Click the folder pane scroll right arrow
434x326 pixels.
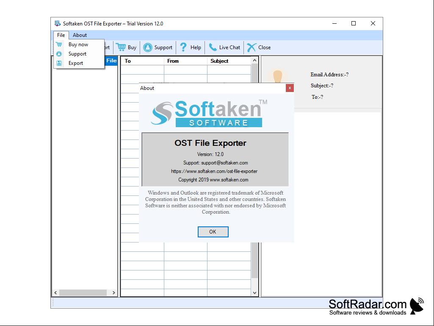(113, 293)
